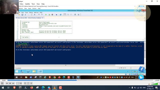Click PowerShell ISE on the guest VM taskbar
The height and width of the screenshot is (90, 160).
pos(40,71)
